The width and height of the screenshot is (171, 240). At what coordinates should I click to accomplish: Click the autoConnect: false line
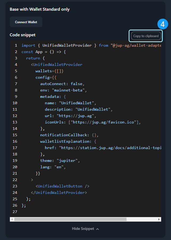coord(62,84)
